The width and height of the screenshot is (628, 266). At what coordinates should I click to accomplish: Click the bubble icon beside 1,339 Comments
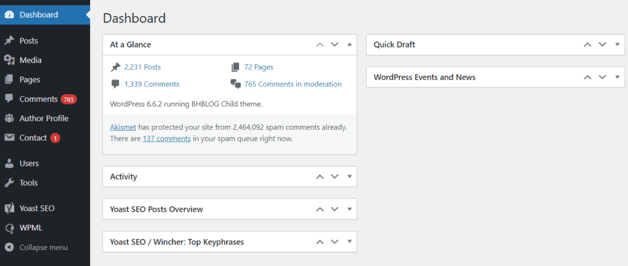point(116,84)
